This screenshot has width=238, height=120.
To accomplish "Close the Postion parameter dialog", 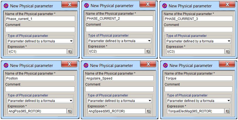I will pos(69,64).
